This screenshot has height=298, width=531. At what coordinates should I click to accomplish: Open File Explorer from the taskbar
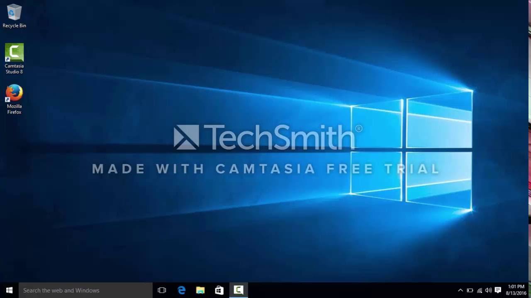(x=200, y=290)
